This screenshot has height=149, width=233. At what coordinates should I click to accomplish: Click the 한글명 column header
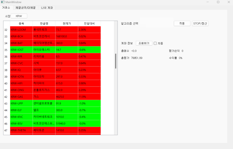[44, 24]
